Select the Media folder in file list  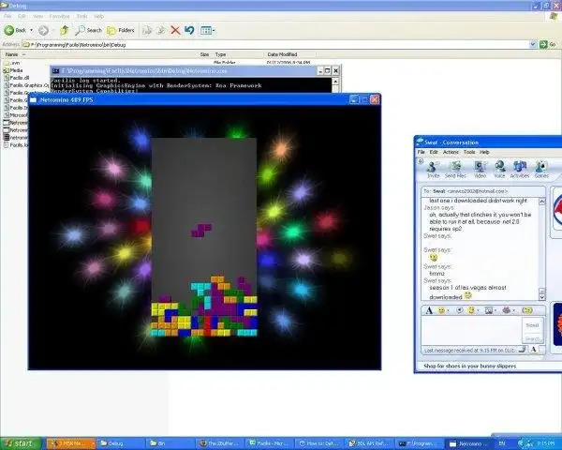(x=13, y=70)
